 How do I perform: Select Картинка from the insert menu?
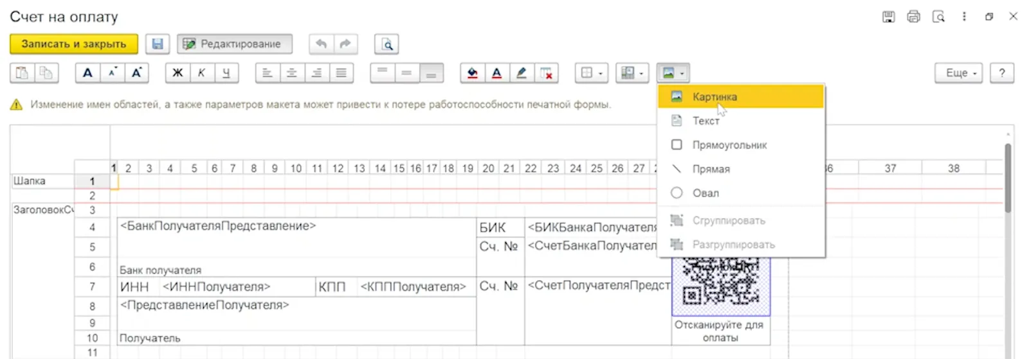click(714, 97)
